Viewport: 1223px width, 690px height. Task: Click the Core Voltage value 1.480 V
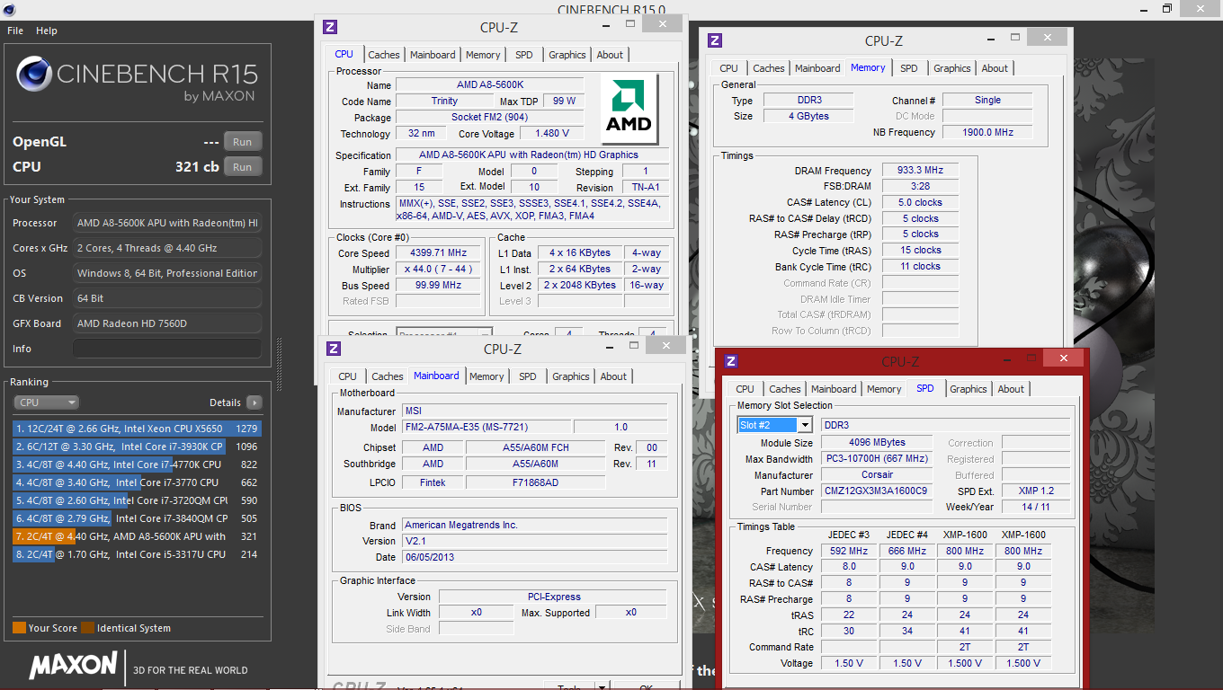[552, 134]
